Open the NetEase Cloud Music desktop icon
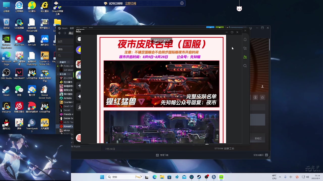 pos(19,108)
